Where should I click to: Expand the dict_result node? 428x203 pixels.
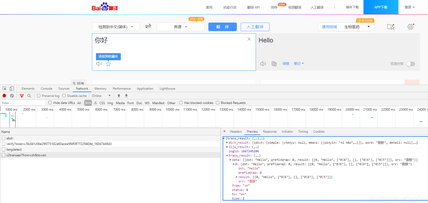[x=227, y=143]
